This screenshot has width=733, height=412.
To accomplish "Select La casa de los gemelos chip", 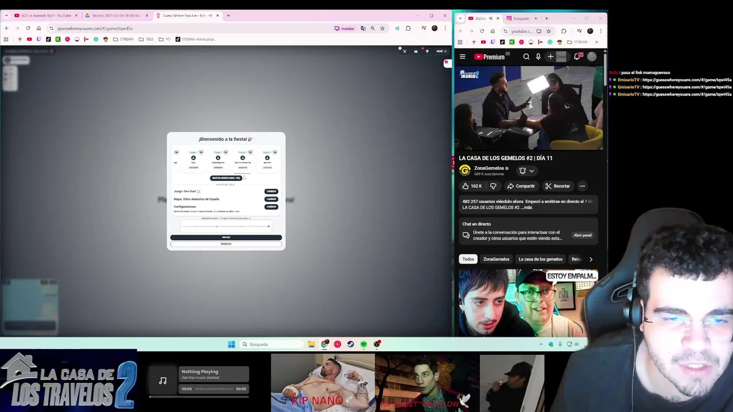I will click(x=541, y=259).
